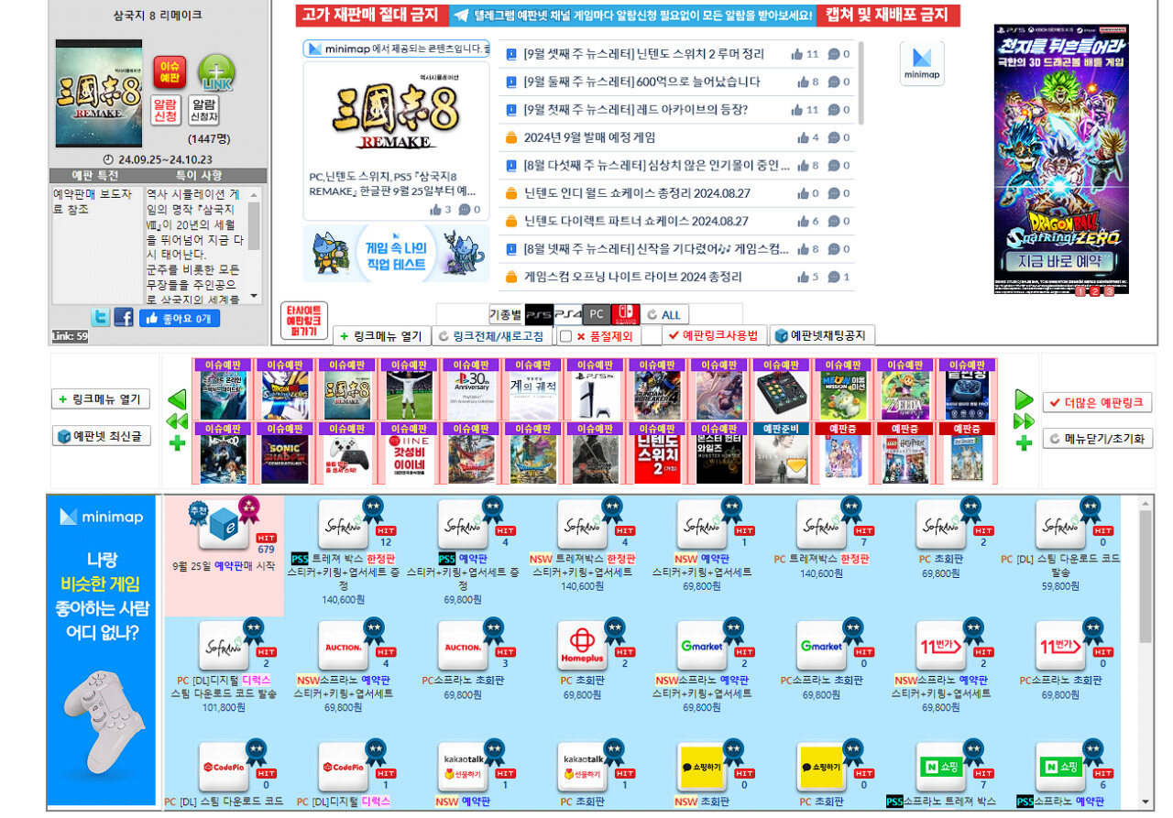This screenshot has width=1173, height=818.
Task: Toggle the 품절제외 checkbox
Action: pos(566,336)
